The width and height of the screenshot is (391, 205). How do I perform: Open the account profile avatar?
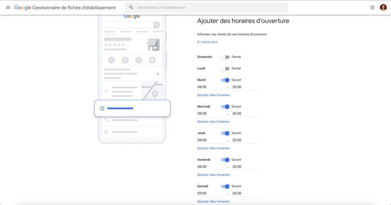383,8
